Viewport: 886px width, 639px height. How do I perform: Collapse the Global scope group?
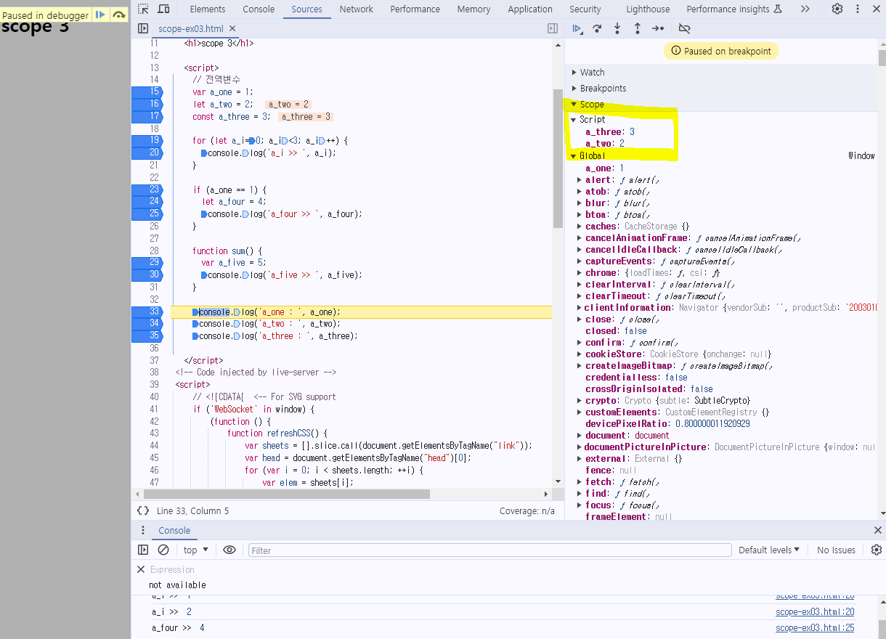(573, 155)
